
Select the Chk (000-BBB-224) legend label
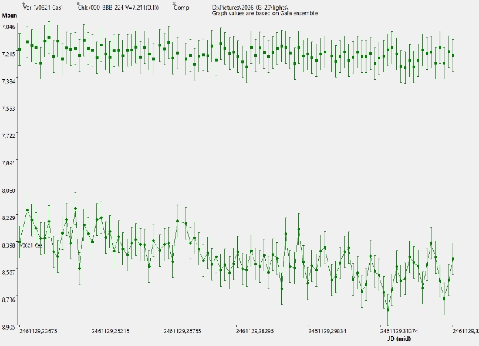(x=118, y=8)
